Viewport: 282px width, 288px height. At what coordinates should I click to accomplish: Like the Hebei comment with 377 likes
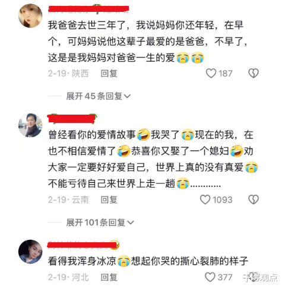210,277
